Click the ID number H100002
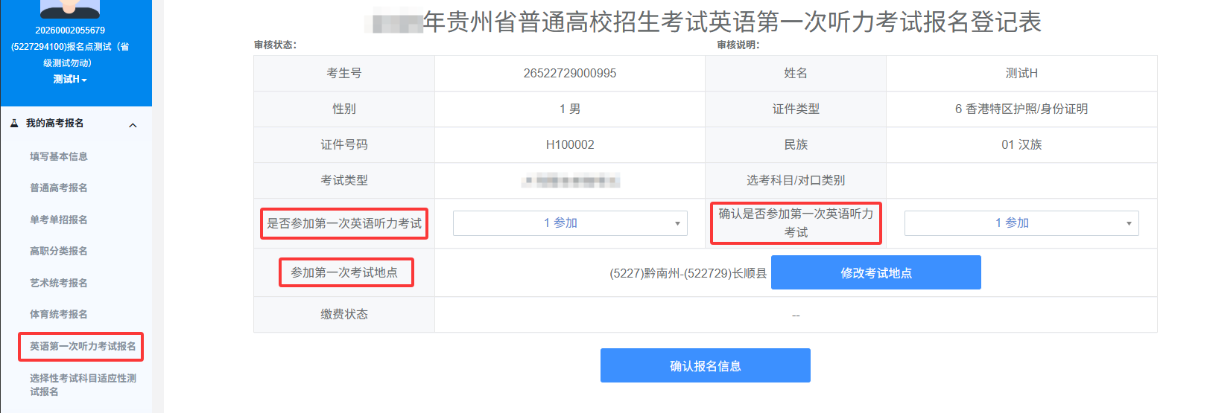1207x413 pixels. coord(570,144)
